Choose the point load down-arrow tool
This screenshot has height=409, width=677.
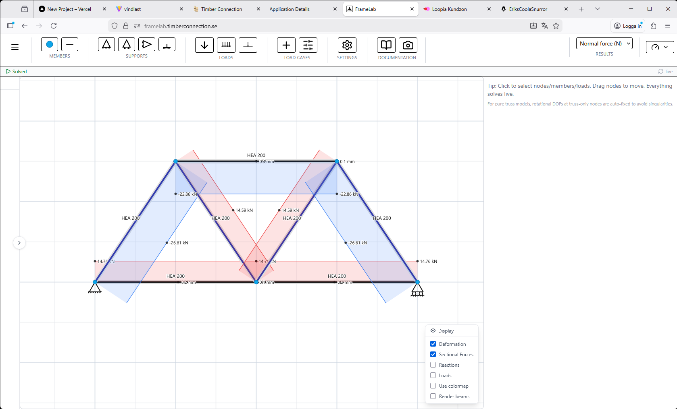click(x=204, y=45)
